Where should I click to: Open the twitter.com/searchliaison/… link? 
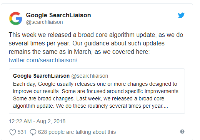[x=46, y=60]
